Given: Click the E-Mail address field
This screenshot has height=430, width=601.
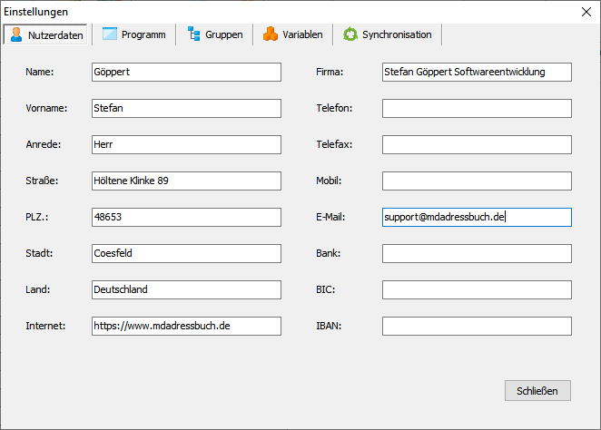Looking at the screenshot, I should (x=477, y=217).
